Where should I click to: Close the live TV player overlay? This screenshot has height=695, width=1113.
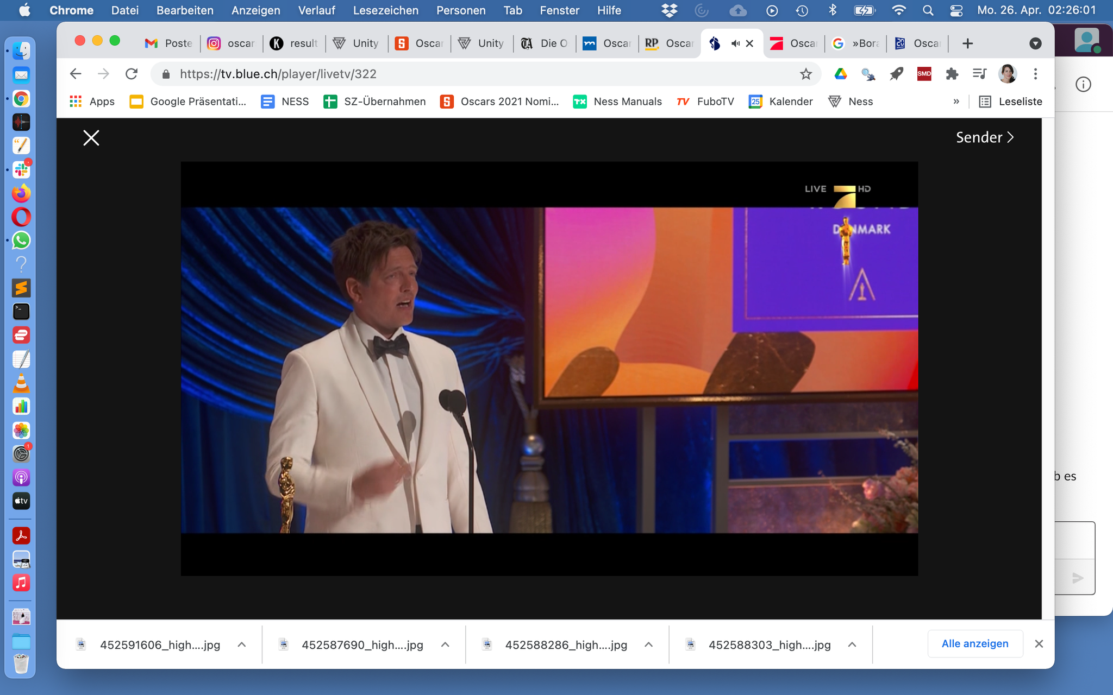(x=91, y=138)
